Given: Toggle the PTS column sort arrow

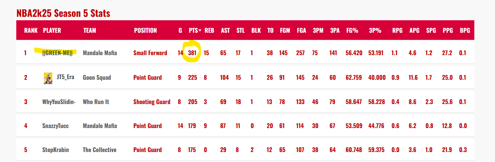Looking at the screenshot, I should pos(200,31).
